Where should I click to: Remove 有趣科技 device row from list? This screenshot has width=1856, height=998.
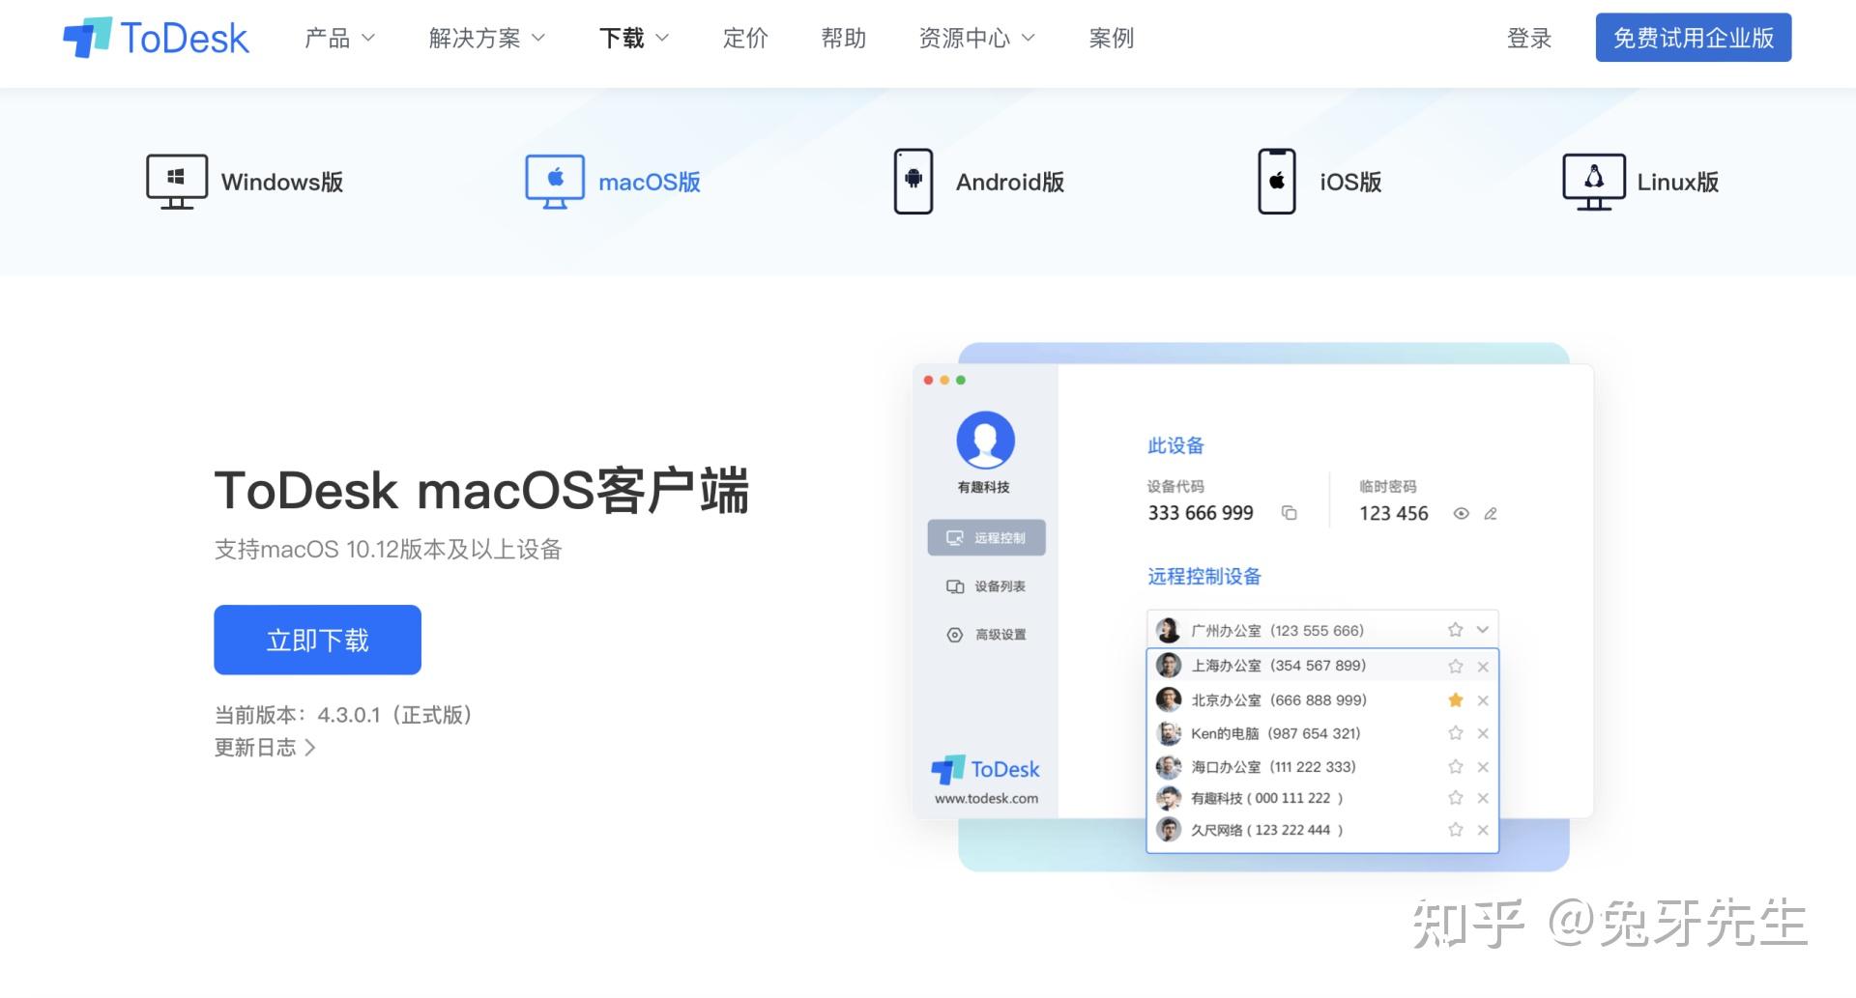coord(1483,798)
